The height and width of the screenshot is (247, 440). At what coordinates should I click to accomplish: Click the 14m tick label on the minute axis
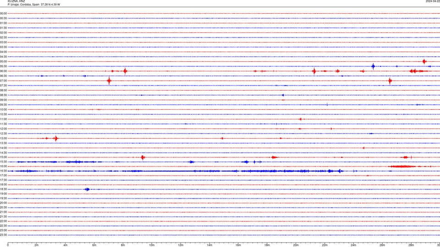[x=209, y=245]
